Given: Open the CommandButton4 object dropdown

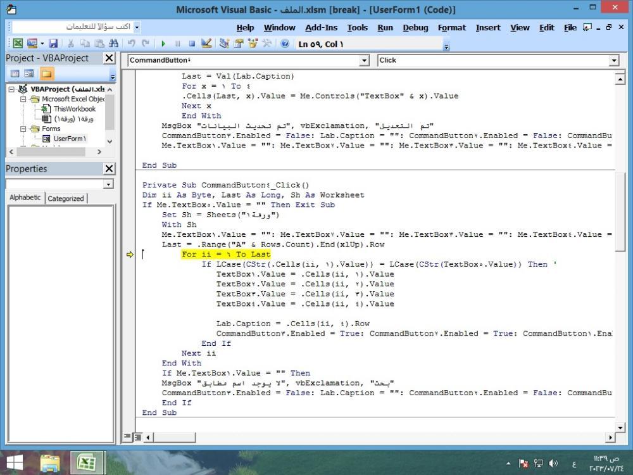Looking at the screenshot, I should (364, 60).
